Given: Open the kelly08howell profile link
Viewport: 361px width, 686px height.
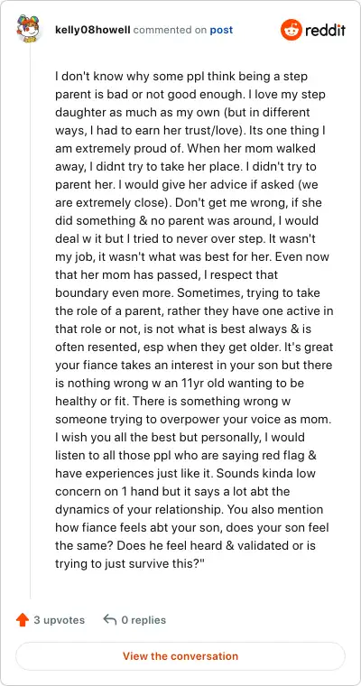Looking at the screenshot, I should [93, 30].
